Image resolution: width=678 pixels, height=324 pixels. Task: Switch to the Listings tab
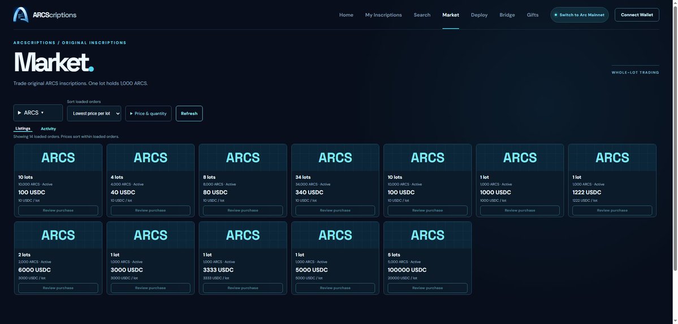point(23,129)
